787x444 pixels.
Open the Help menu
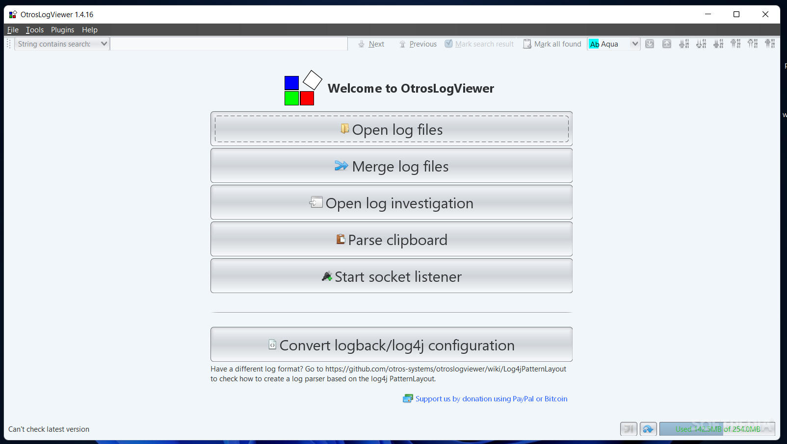point(90,30)
